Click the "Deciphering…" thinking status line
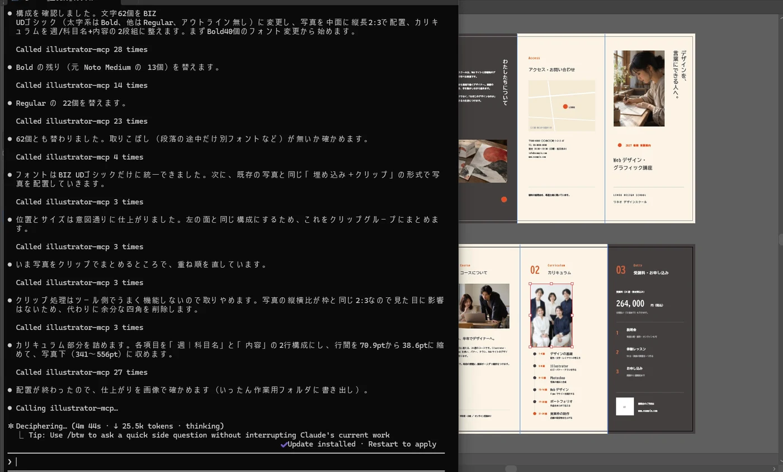Viewport: 783px width, 472px height. click(116, 426)
